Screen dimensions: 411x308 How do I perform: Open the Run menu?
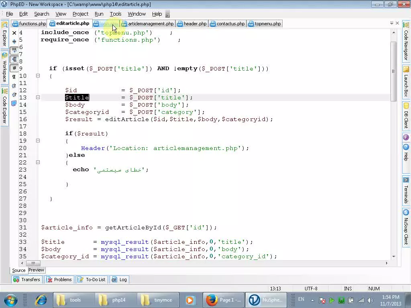click(x=99, y=14)
